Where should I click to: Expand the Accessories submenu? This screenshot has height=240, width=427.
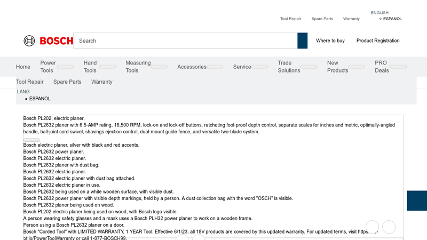[215, 67]
